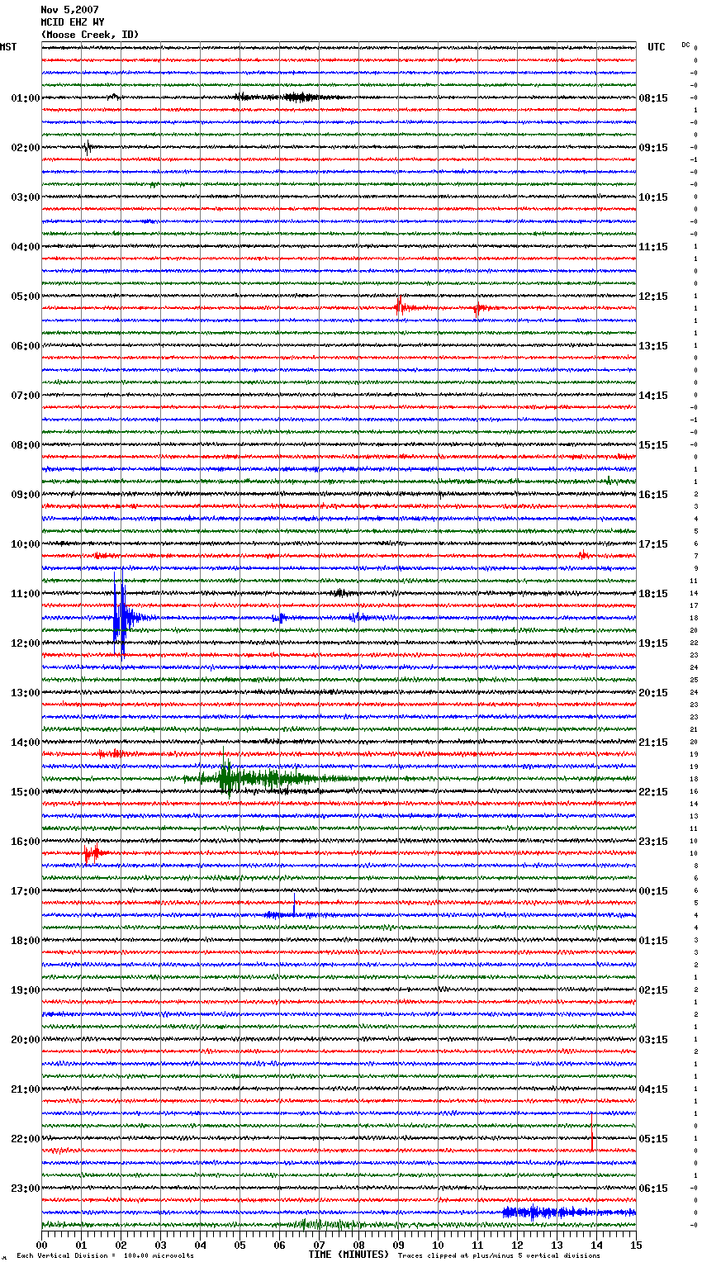Click the "01:00" MST time label
The image size is (702, 1267).
pos(26,98)
